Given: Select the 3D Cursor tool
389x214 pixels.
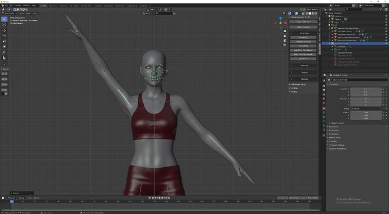Looking at the screenshot, I should point(4,25).
